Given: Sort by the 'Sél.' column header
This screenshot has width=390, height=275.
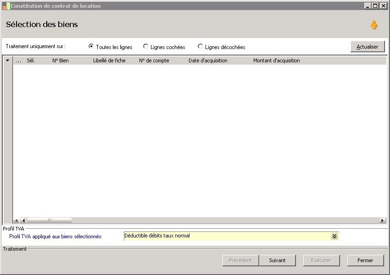Looking at the screenshot, I should click(x=31, y=60).
